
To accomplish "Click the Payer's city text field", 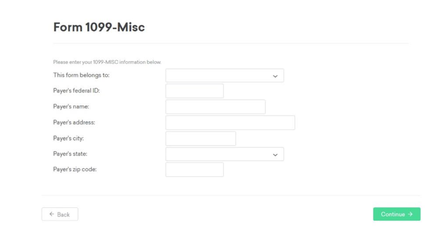I will click(201, 139).
